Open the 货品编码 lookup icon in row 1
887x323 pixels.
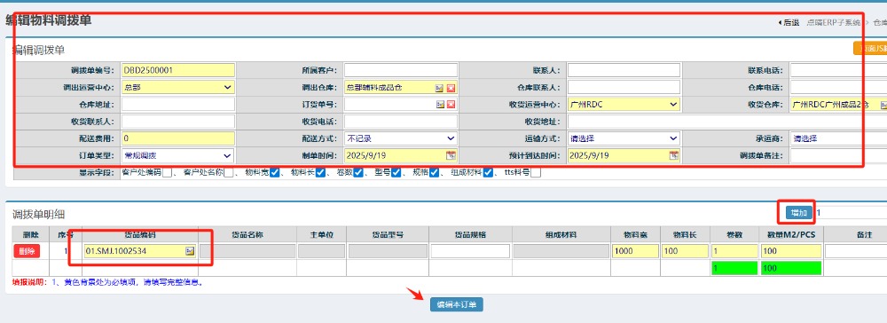click(190, 251)
